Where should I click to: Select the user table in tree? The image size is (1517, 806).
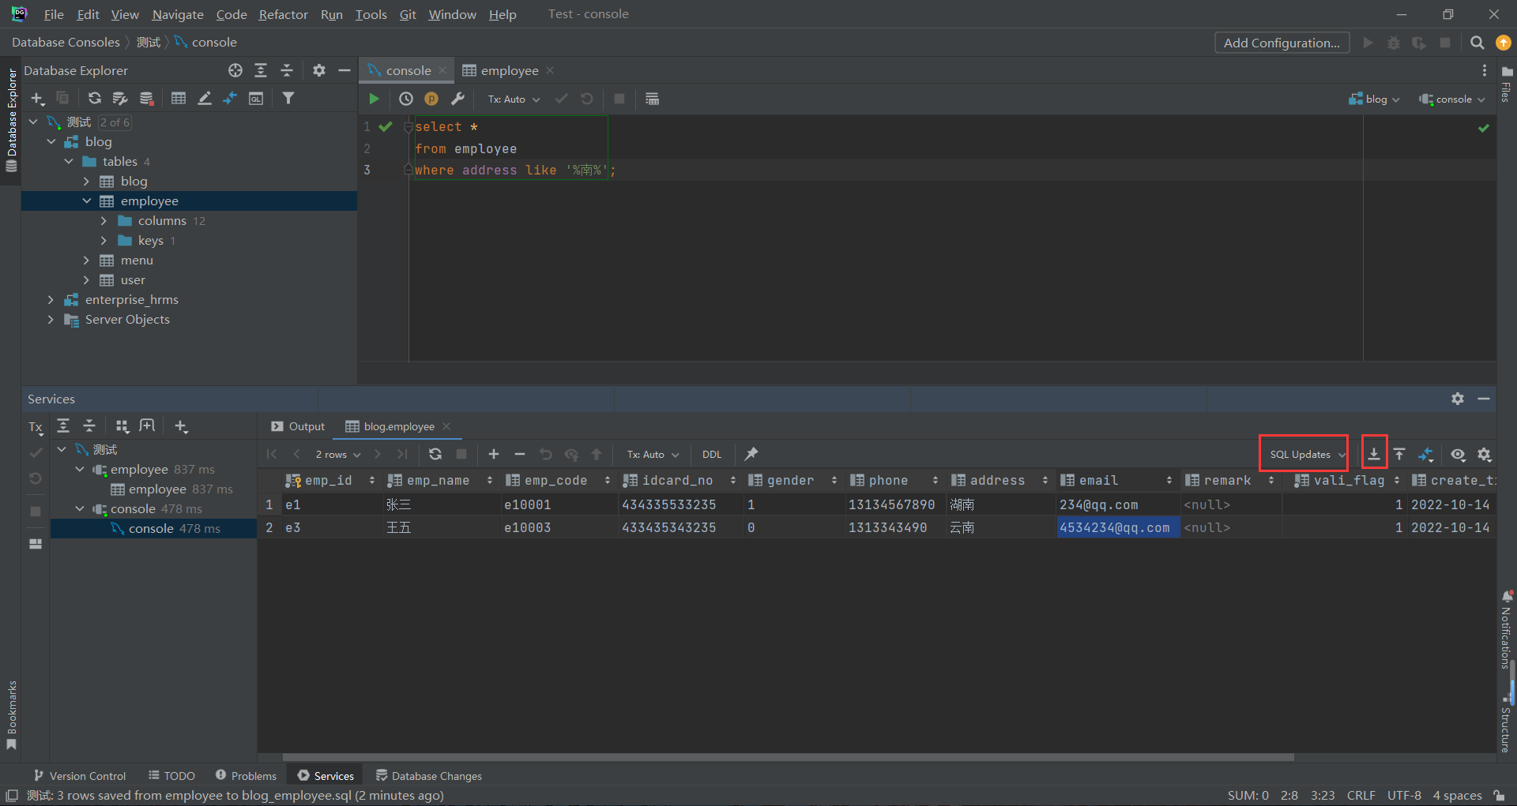133,279
